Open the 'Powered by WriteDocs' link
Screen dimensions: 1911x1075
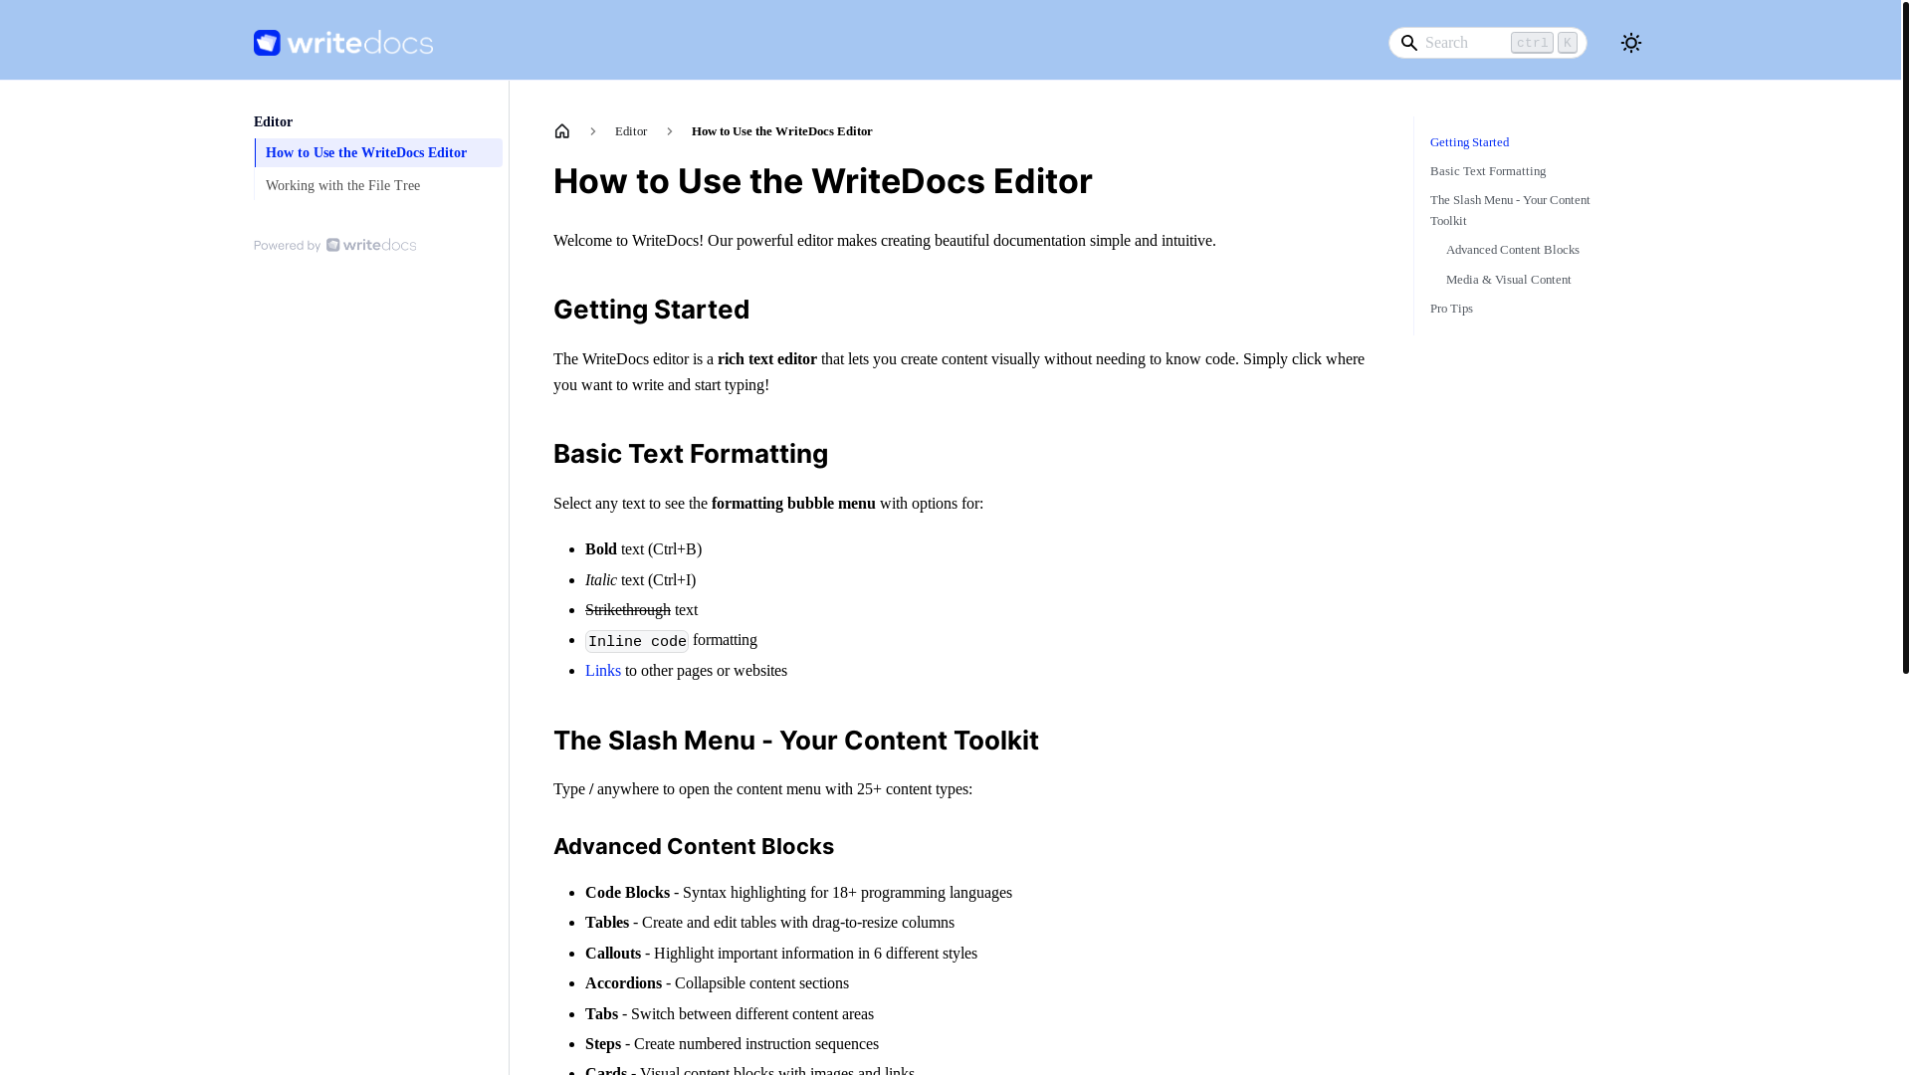[334, 245]
